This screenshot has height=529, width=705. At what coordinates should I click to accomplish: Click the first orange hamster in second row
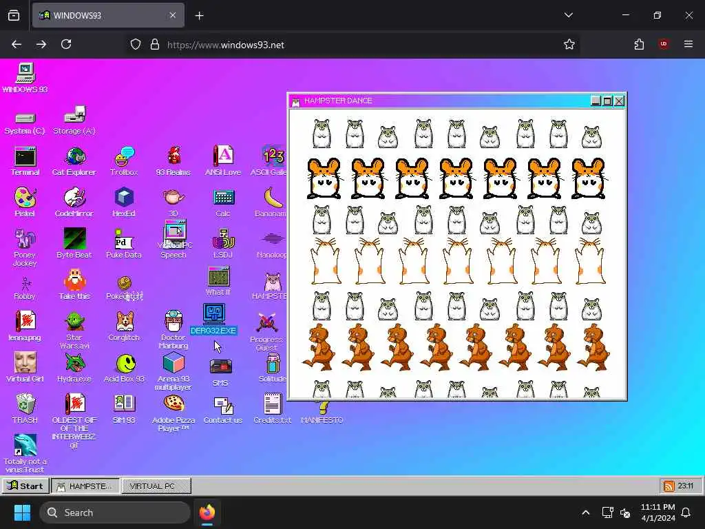[324, 178]
